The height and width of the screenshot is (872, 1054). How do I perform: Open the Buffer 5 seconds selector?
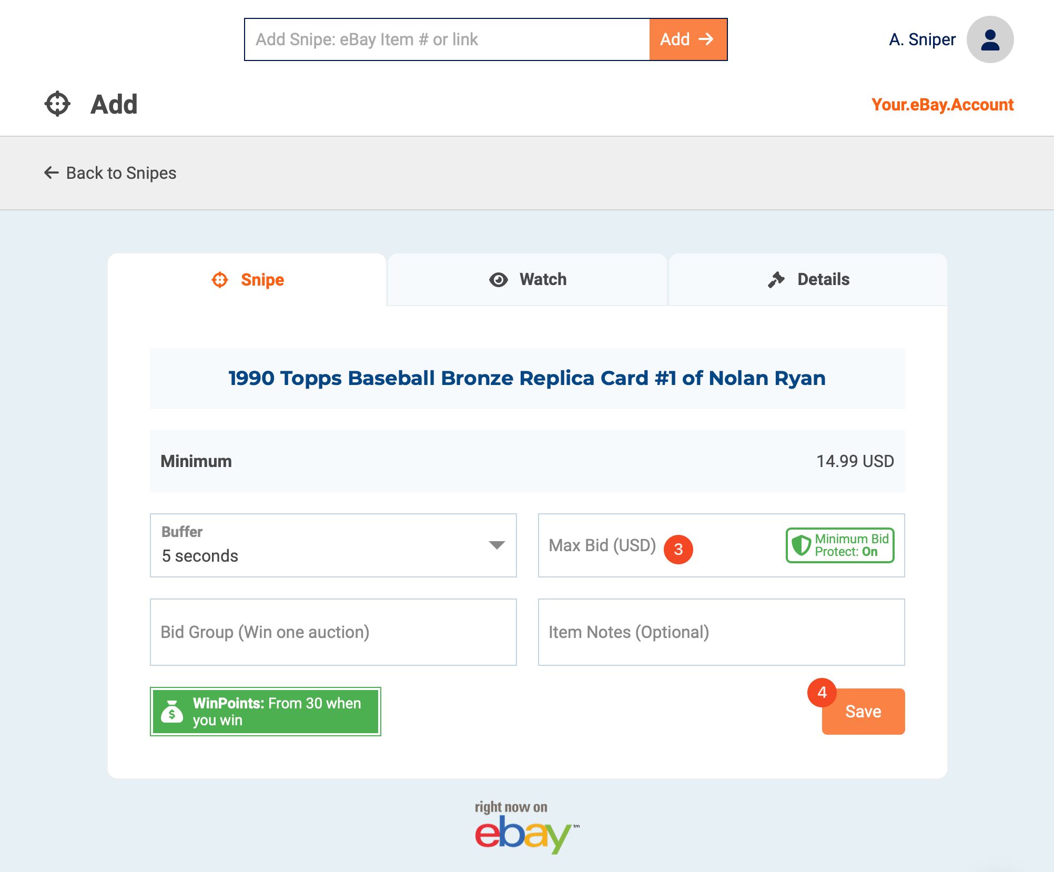click(x=333, y=545)
